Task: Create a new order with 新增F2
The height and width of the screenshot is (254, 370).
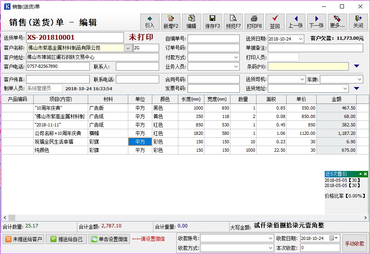Action: pos(171,22)
